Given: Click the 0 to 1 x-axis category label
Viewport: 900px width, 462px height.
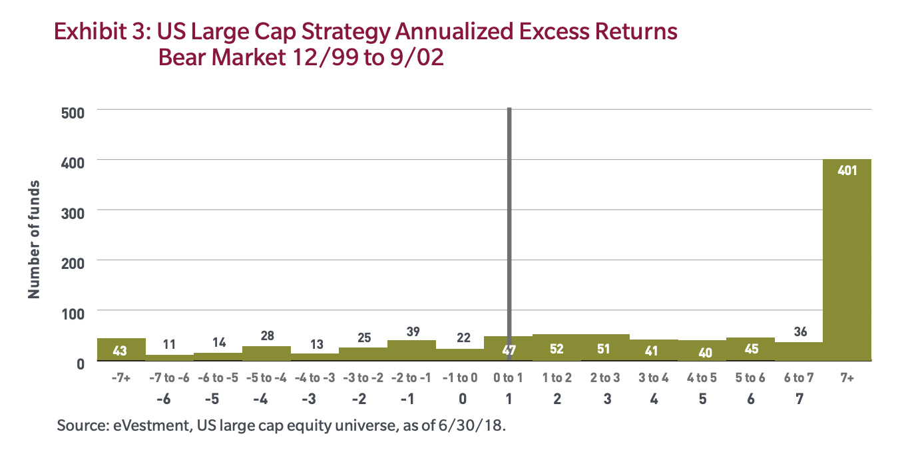Looking at the screenshot, I should pos(509,378).
